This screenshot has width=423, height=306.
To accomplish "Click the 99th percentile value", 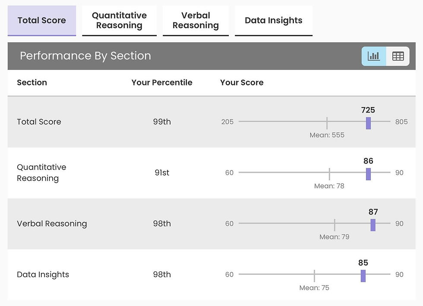I will pos(162,122).
